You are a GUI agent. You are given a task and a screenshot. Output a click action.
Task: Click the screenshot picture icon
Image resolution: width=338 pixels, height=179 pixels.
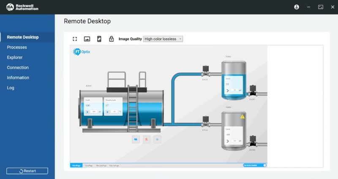pyautogui.click(x=87, y=39)
